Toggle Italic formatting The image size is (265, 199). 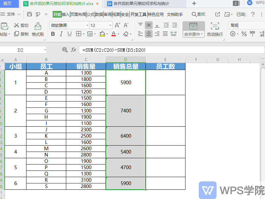61,34
